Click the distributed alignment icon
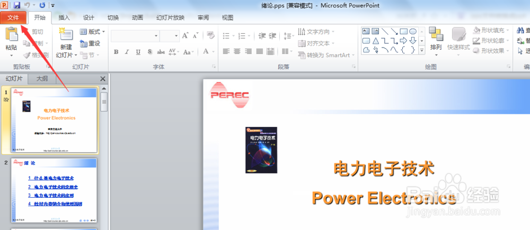Screen dimensions: 530x230 coord(270,51)
